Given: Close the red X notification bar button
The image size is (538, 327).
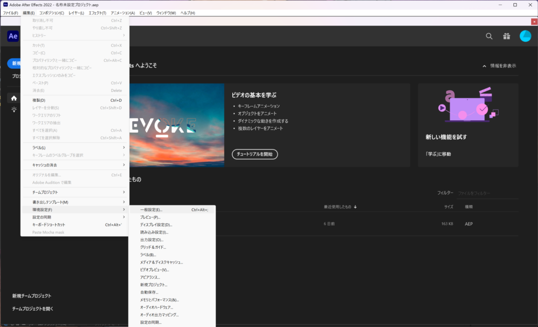Looking at the screenshot, I should pos(534,22).
